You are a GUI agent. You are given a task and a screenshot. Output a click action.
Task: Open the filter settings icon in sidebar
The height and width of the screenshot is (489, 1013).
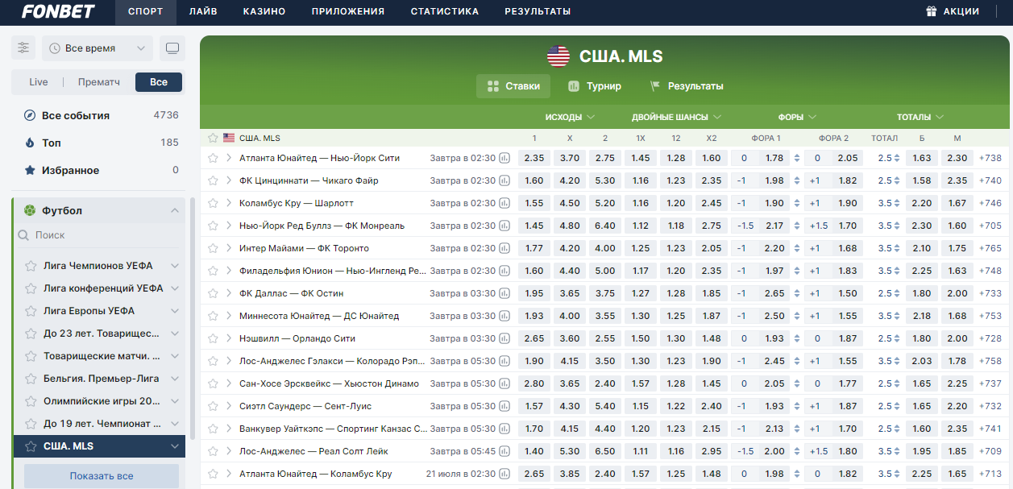pyautogui.click(x=23, y=48)
